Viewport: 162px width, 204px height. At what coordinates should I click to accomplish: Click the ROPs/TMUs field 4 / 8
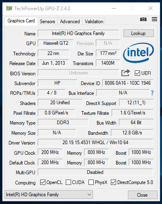coord(52,93)
